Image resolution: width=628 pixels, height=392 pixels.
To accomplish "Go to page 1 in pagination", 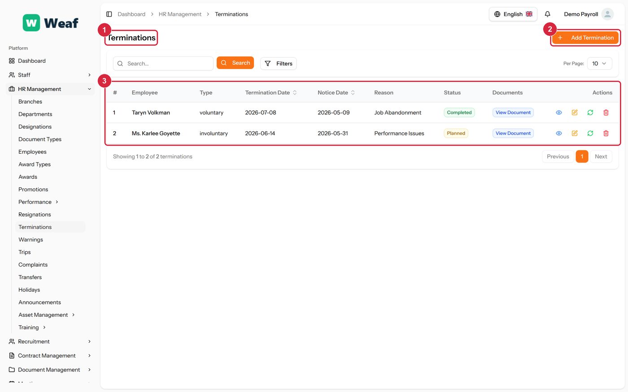I will (582, 156).
